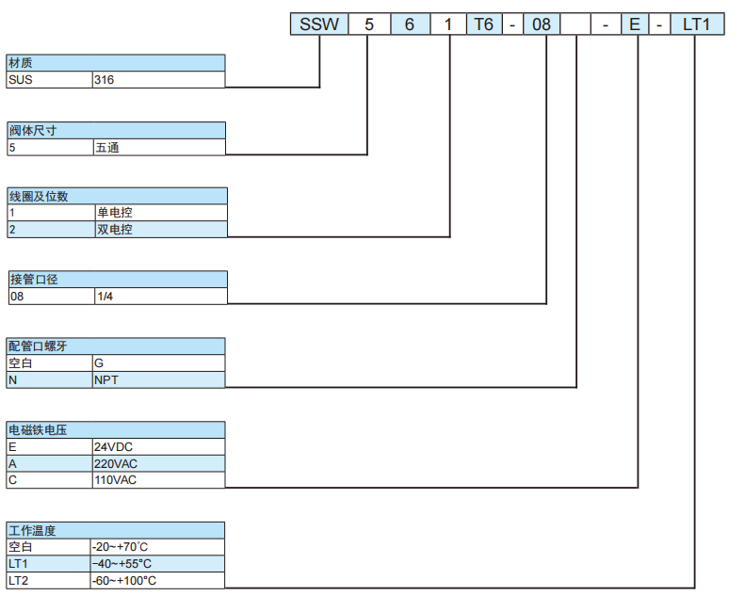Select the 316 material cell
The height and width of the screenshot is (612, 745).
point(158,80)
